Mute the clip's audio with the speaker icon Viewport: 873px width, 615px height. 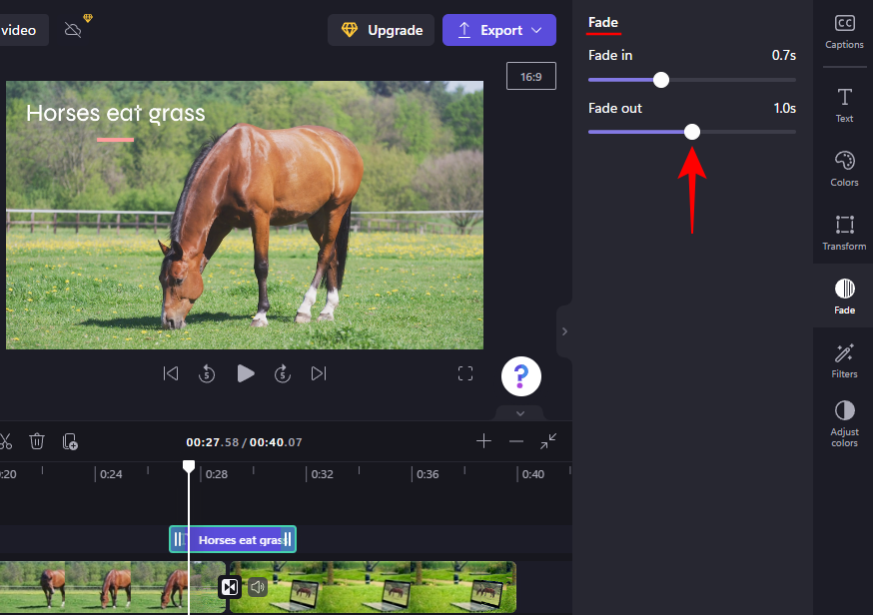coord(258,587)
